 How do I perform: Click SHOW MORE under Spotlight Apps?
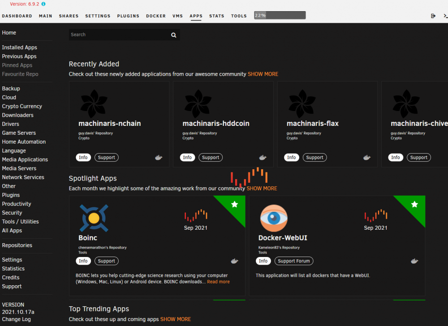click(x=262, y=189)
